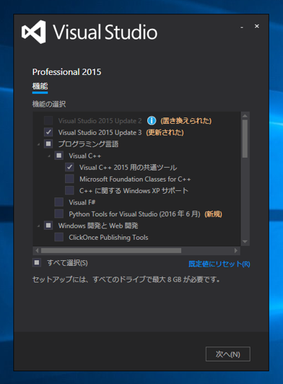Check ClickOnce Publishing Tools
The width and height of the screenshot is (283, 384).
tap(59, 237)
